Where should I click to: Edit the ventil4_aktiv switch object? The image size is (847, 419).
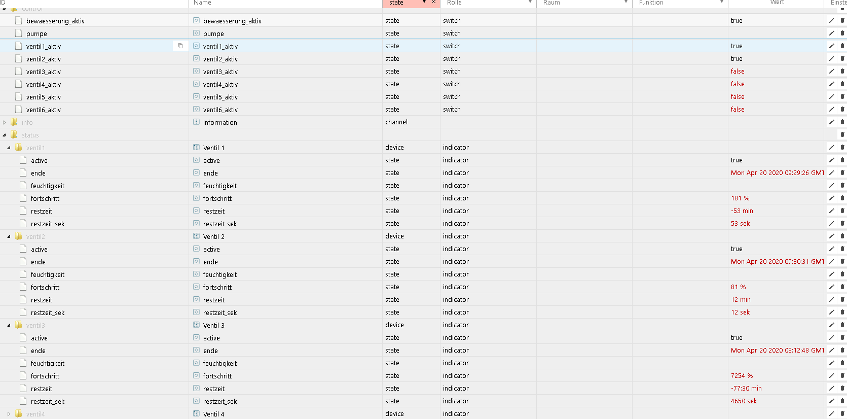[831, 84]
